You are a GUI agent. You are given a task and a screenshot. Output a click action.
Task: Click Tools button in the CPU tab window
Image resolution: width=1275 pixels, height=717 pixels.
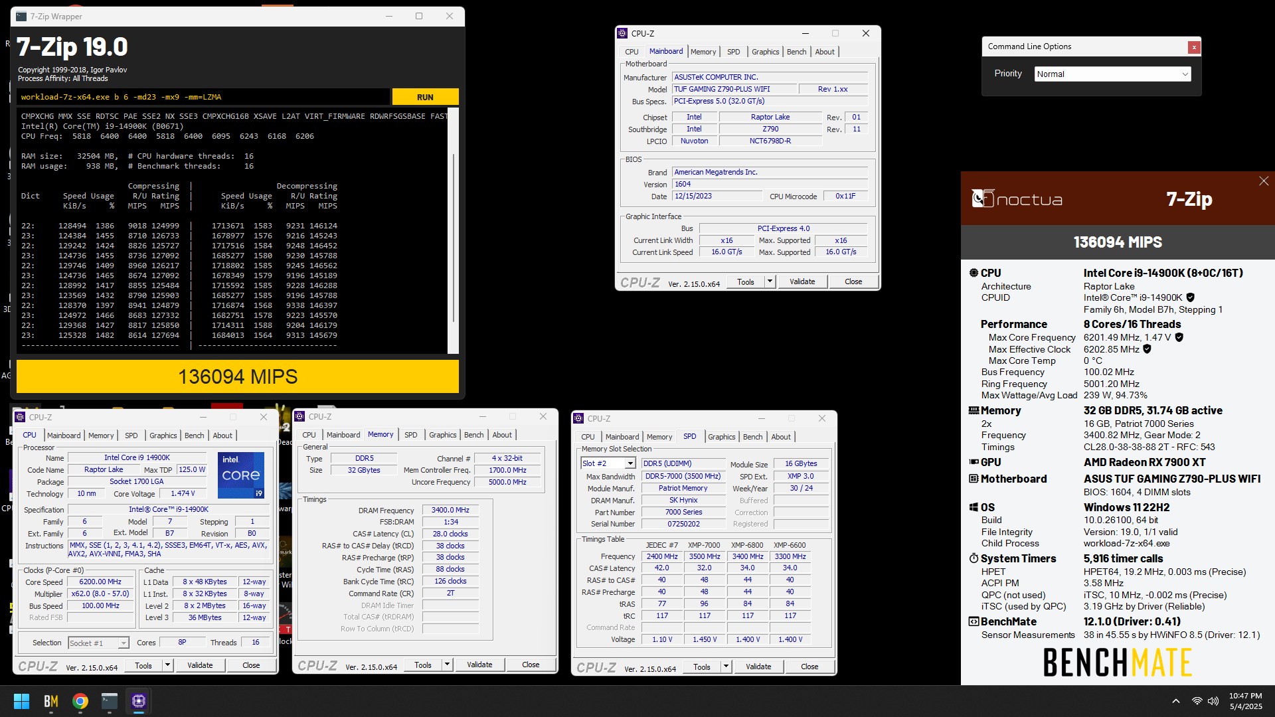[143, 665]
